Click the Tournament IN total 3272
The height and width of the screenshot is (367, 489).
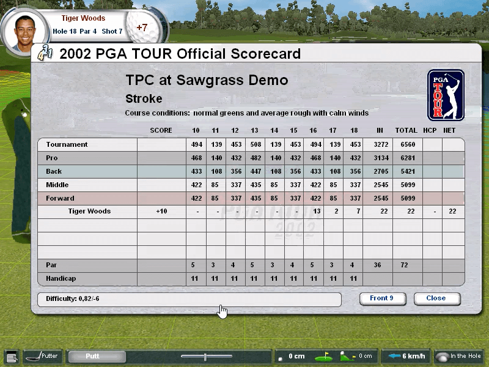(x=381, y=144)
